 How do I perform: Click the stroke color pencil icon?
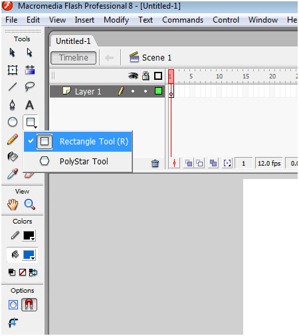pos(15,236)
